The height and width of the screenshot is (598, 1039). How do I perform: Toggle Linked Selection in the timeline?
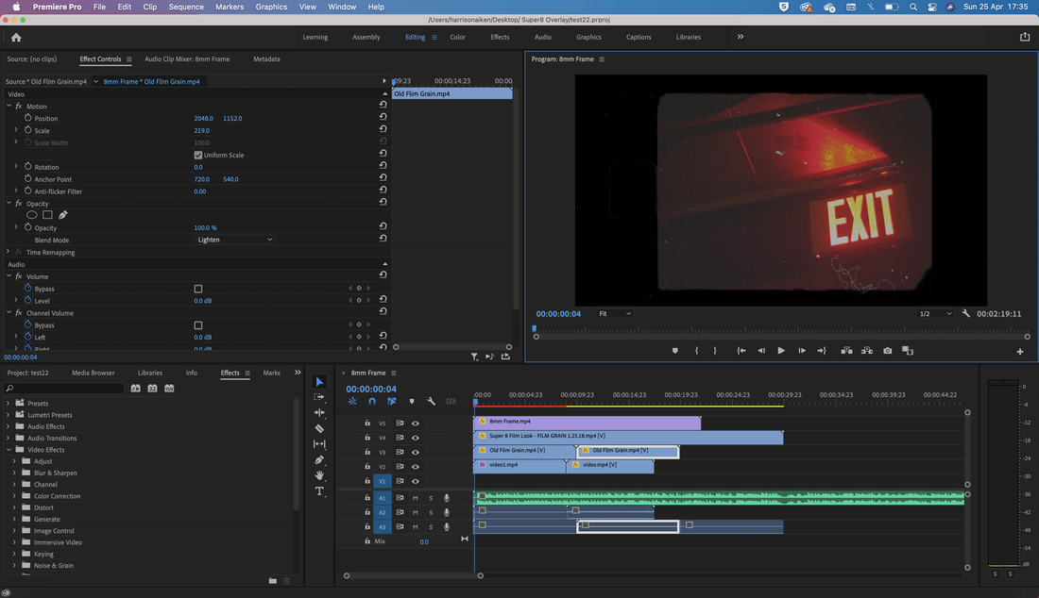[x=392, y=402]
